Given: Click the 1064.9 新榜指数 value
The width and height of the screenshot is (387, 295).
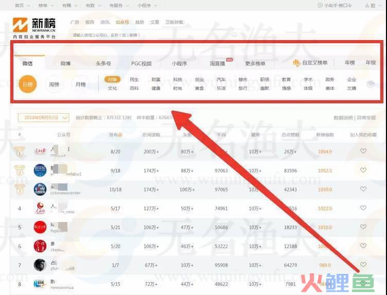Looking at the screenshot, I should (x=325, y=151).
